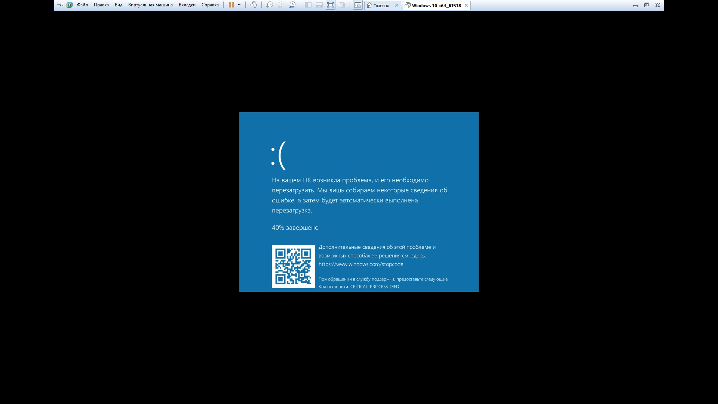Screen dimensions: 718x404
Task: Toggle the thumbnail bar view
Action: [319, 5]
